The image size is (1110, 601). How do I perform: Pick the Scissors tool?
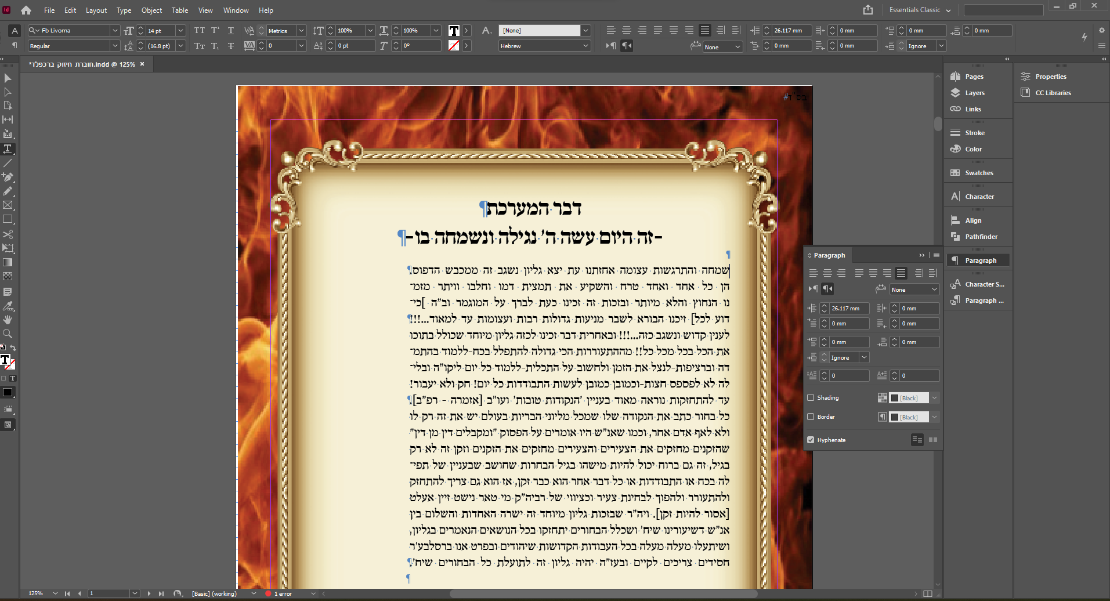pyautogui.click(x=8, y=234)
